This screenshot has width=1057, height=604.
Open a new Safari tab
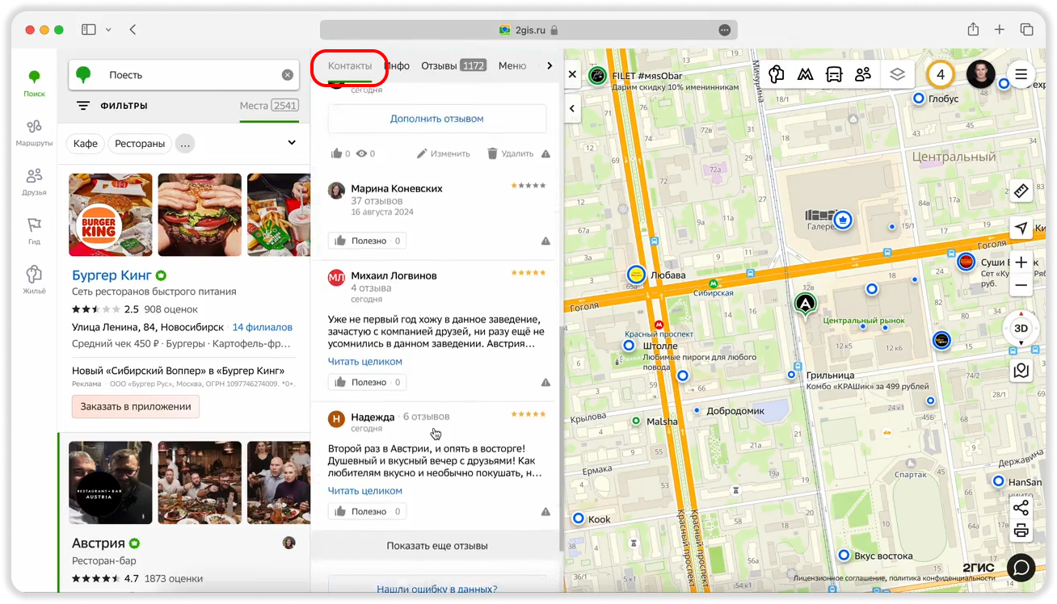point(1000,30)
